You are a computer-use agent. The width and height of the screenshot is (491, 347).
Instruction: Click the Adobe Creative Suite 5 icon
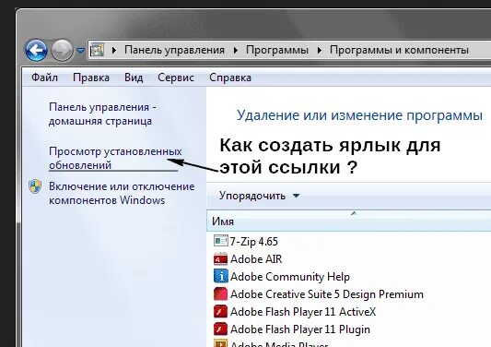220,294
